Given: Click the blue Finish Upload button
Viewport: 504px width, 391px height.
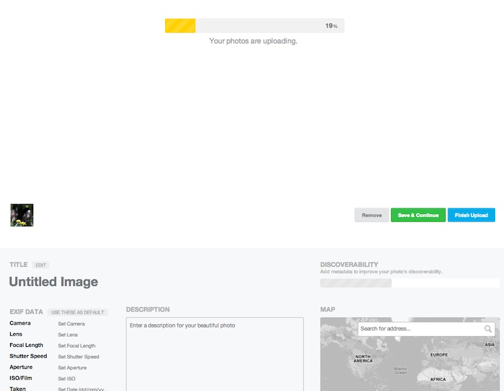Looking at the screenshot, I should coord(471,215).
